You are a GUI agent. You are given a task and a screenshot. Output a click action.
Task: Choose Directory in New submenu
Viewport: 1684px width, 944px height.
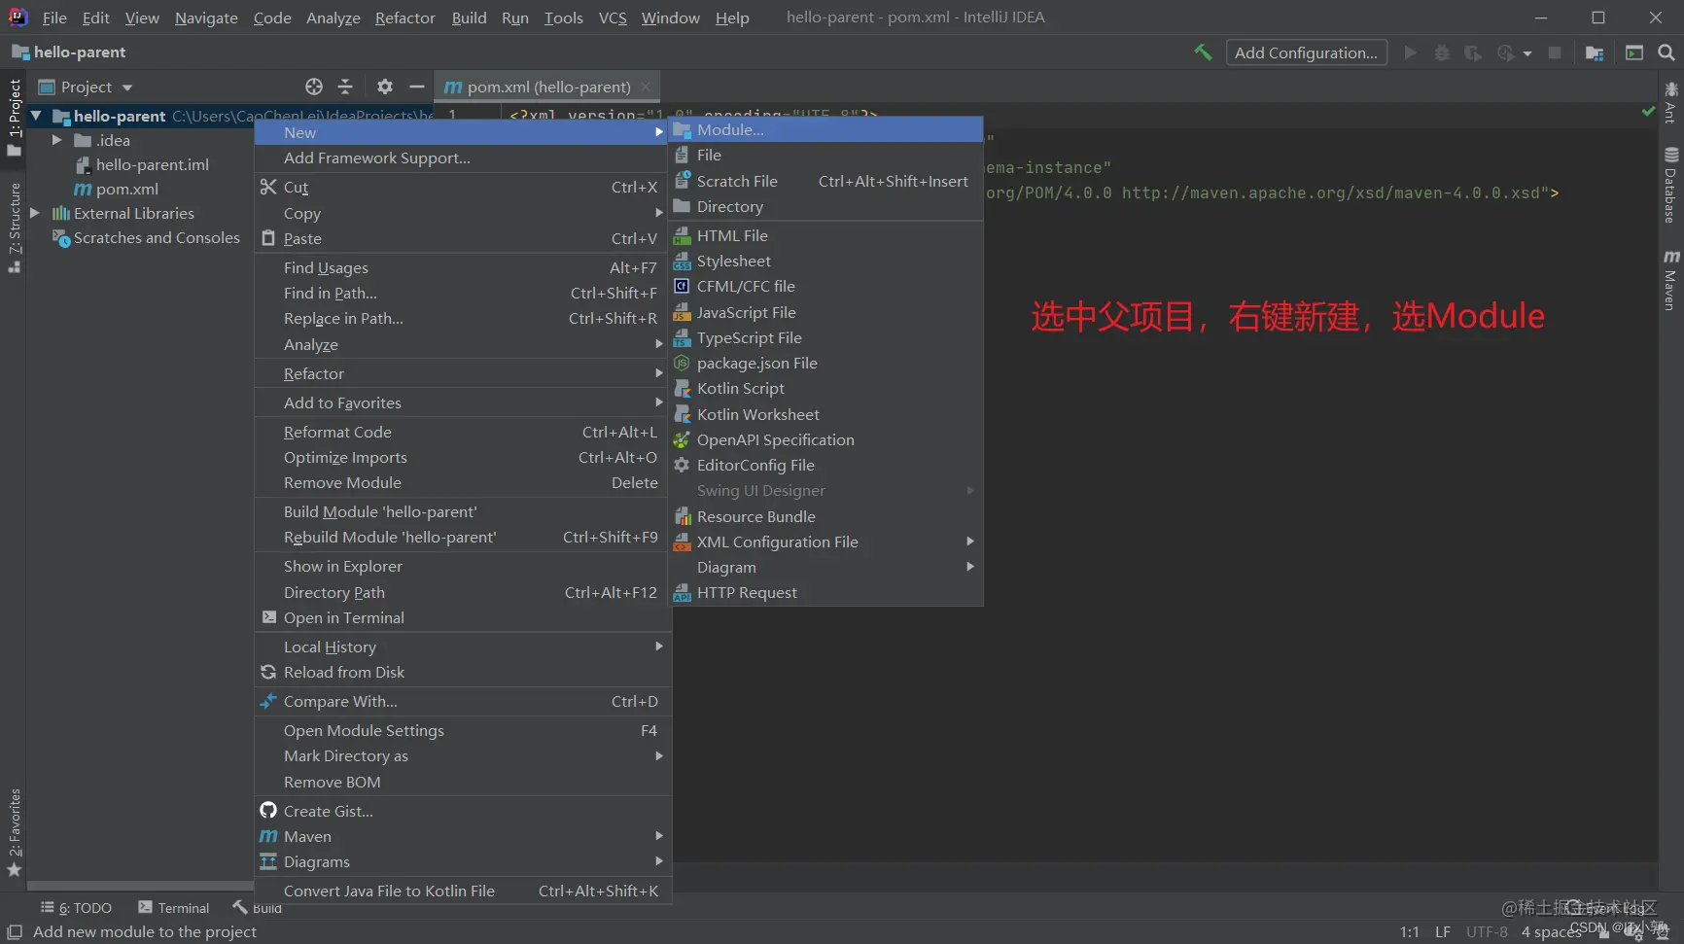[825, 206]
